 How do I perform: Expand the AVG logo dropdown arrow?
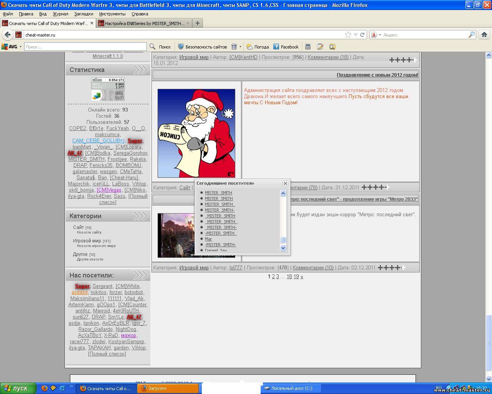point(20,47)
